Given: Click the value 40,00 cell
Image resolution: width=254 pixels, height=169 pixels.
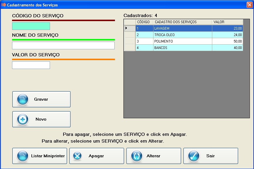Looking at the screenshot, I should 228,48.
